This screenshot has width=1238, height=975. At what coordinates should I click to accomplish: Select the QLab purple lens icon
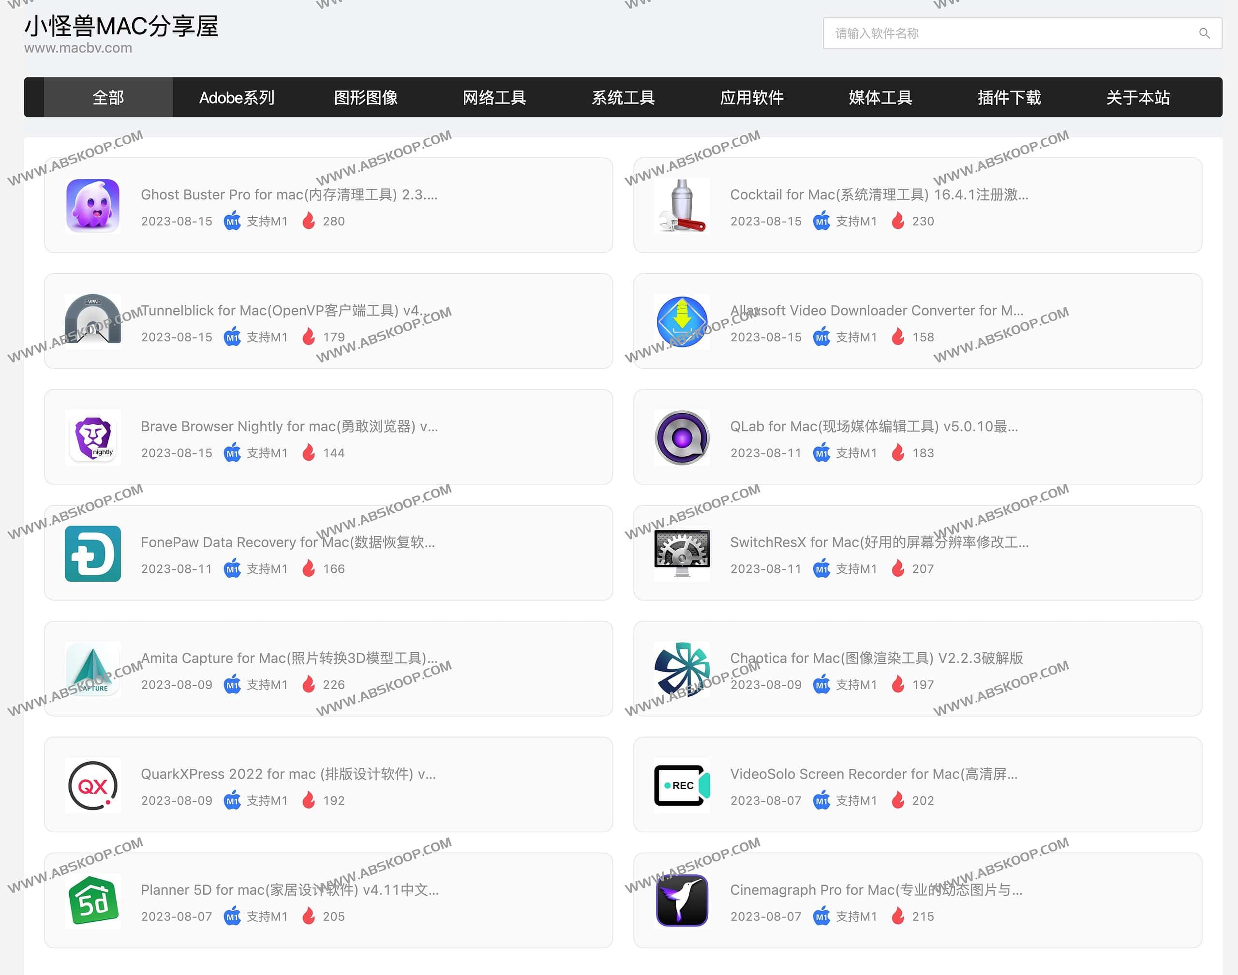[681, 437]
